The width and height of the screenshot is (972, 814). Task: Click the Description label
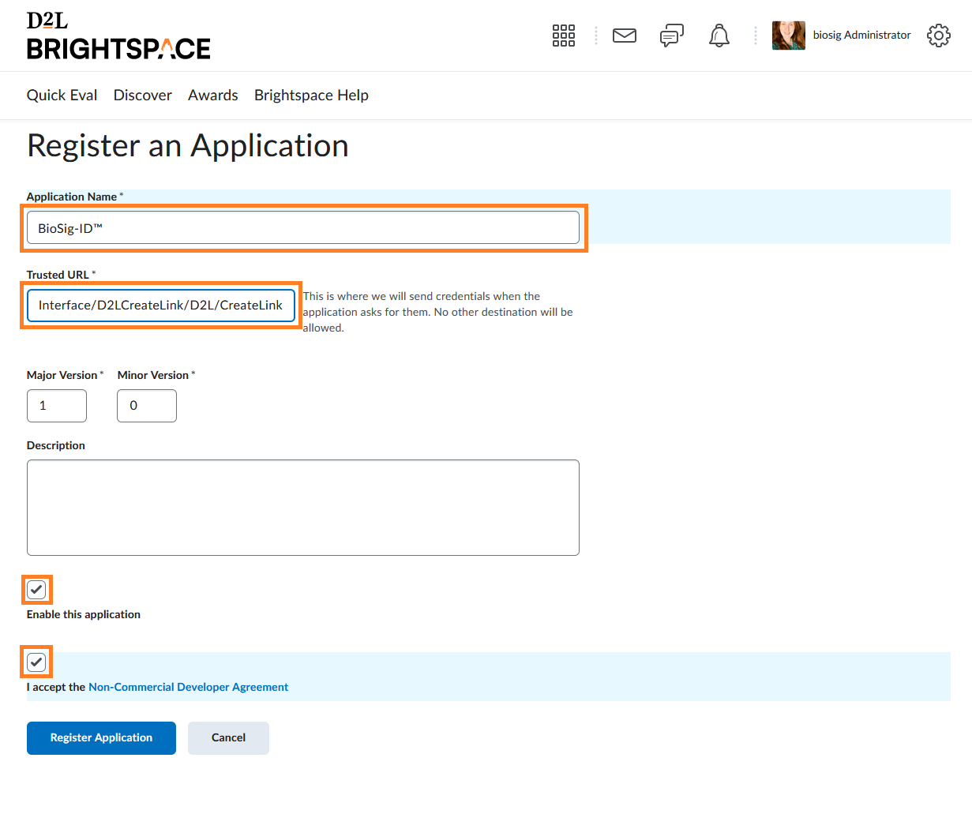[56, 445]
